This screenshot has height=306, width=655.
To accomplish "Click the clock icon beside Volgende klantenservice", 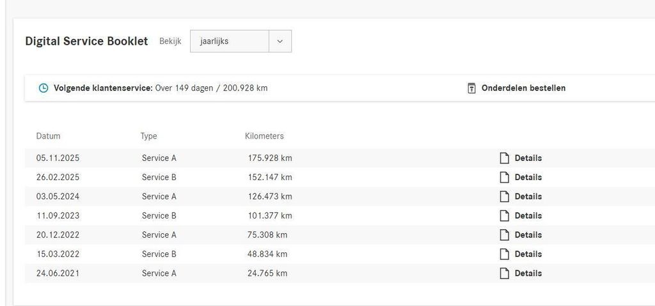I will click(x=43, y=88).
